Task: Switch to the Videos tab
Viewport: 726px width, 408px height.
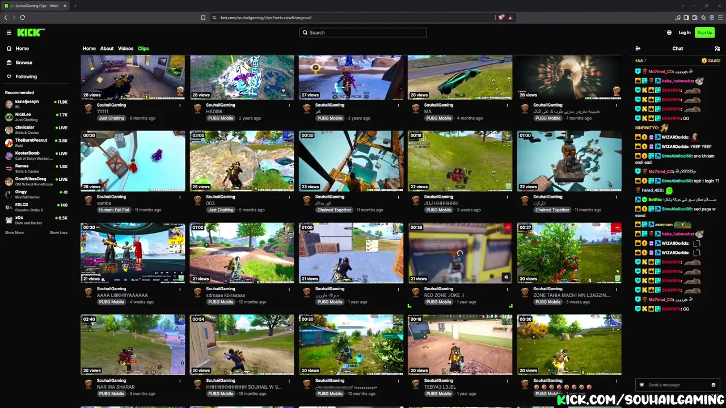Action: (125, 49)
